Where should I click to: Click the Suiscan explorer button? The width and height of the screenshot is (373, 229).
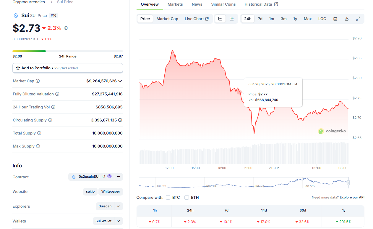(105, 206)
